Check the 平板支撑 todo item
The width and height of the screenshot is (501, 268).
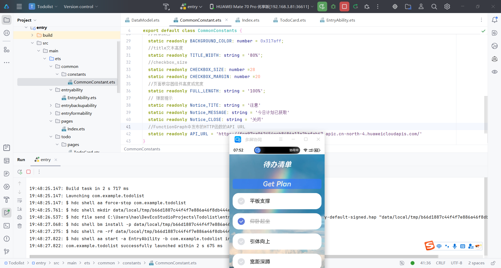(x=241, y=201)
